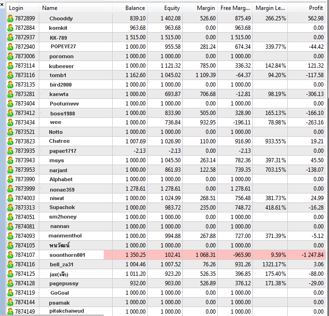The image size is (329, 316).
Task: Select the account named komkit
Action: pyautogui.click(x=58, y=28)
